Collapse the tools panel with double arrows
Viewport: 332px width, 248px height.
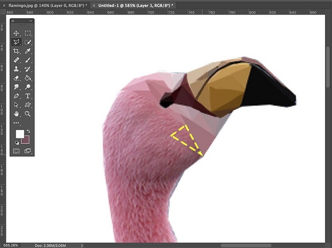31,21
